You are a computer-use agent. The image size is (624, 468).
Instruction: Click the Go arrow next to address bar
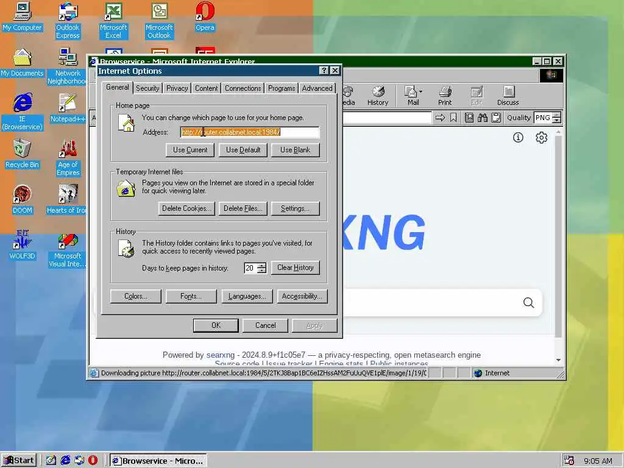click(440, 118)
